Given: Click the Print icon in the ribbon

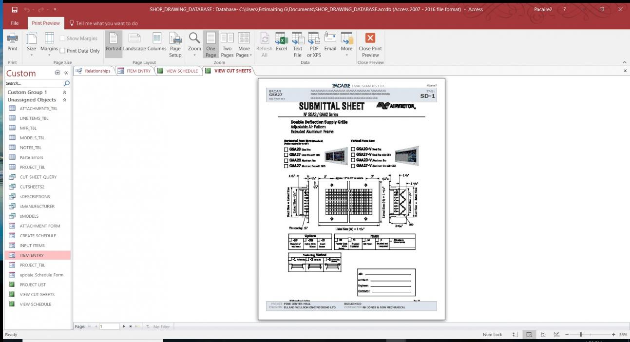Looking at the screenshot, I should point(12,43).
